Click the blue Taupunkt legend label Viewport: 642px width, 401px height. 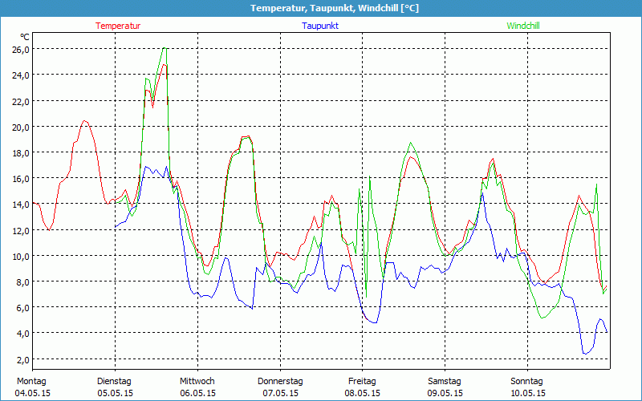pyautogui.click(x=320, y=26)
